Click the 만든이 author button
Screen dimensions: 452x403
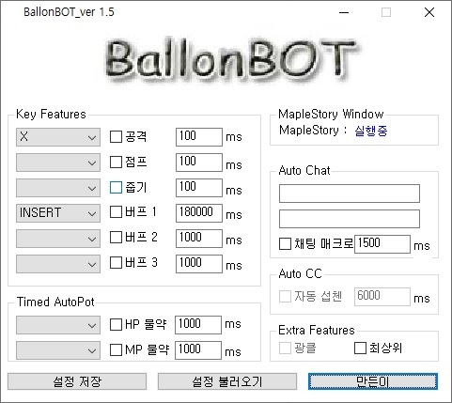coord(373,381)
